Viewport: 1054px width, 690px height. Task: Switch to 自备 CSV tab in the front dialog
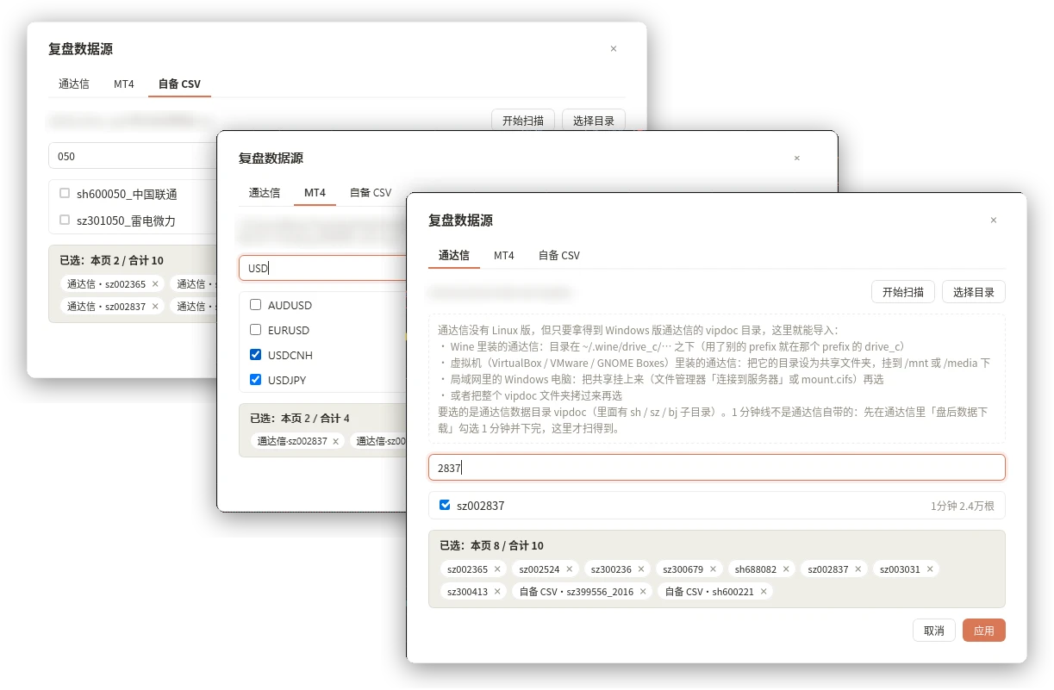(x=559, y=256)
